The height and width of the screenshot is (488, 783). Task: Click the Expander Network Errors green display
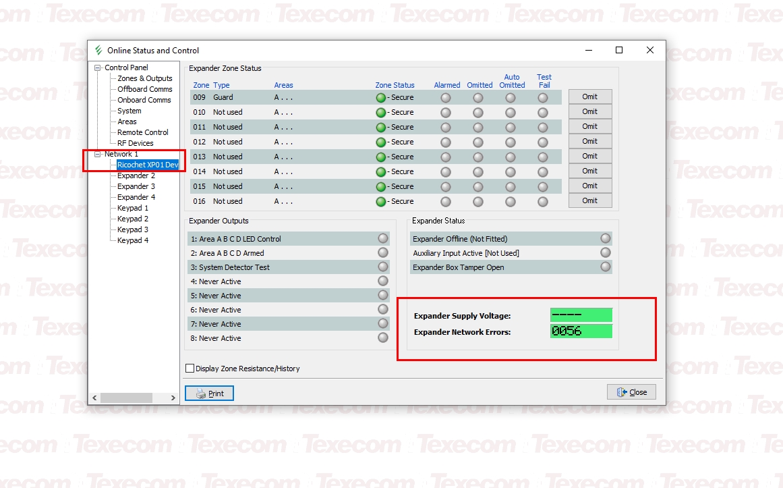(581, 331)
